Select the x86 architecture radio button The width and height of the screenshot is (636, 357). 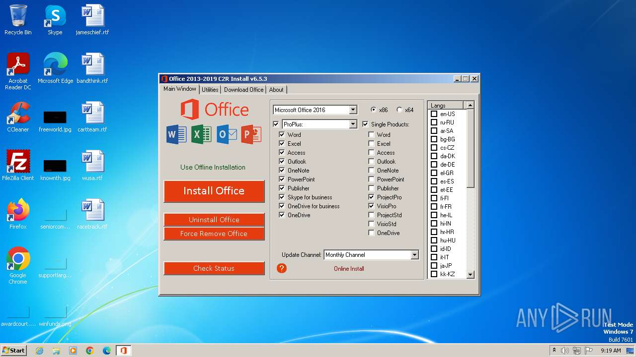[374, 110]
